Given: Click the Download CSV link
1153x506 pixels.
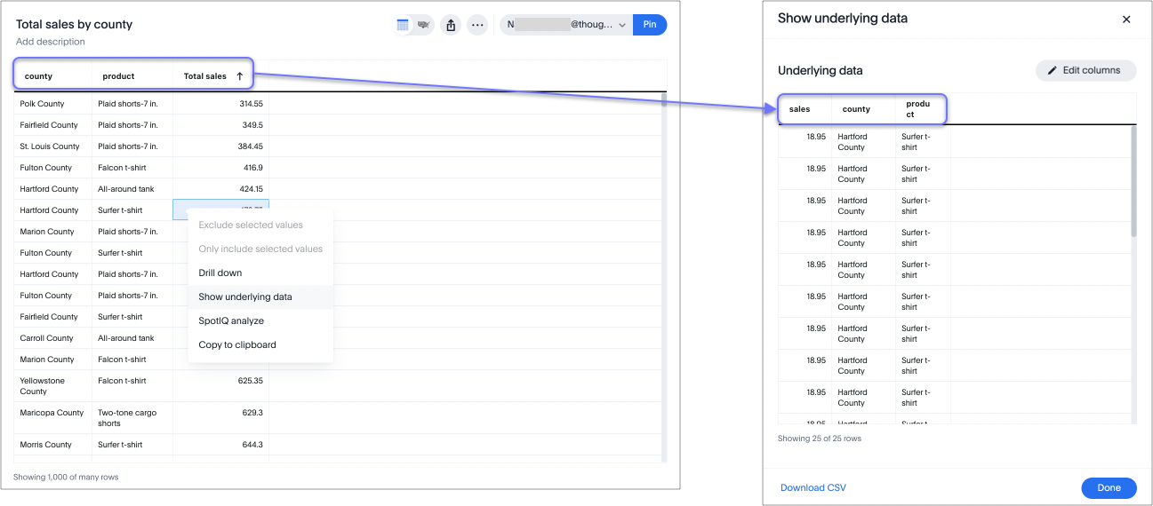Looking at the screenshot, I should (813, 487).
